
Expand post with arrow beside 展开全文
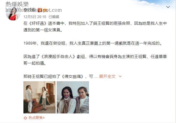pos(120,77)
